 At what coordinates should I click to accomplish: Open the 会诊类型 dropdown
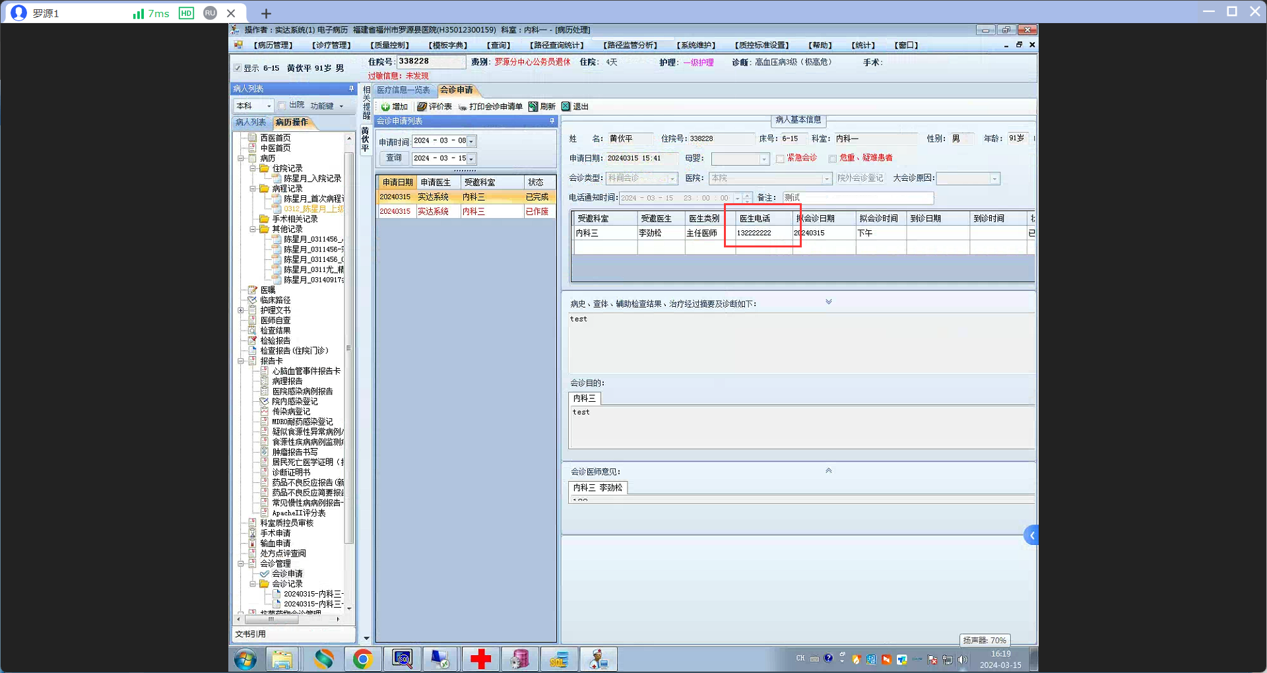pyautogui.click(x=672, y=179)
